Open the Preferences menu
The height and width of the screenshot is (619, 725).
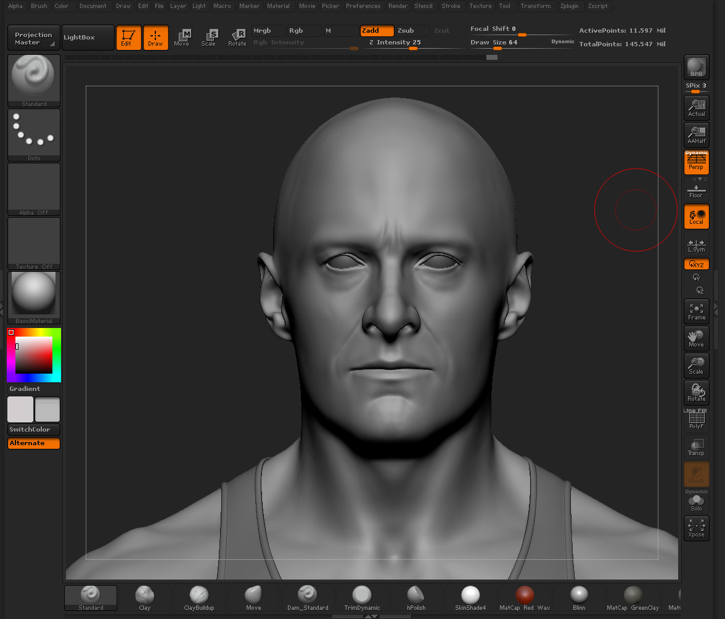(363, 6)
